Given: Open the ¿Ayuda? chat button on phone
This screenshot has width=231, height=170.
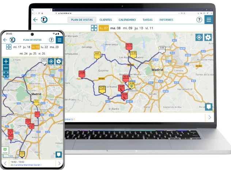Looking at the screenshot, I should coord(5,150).
